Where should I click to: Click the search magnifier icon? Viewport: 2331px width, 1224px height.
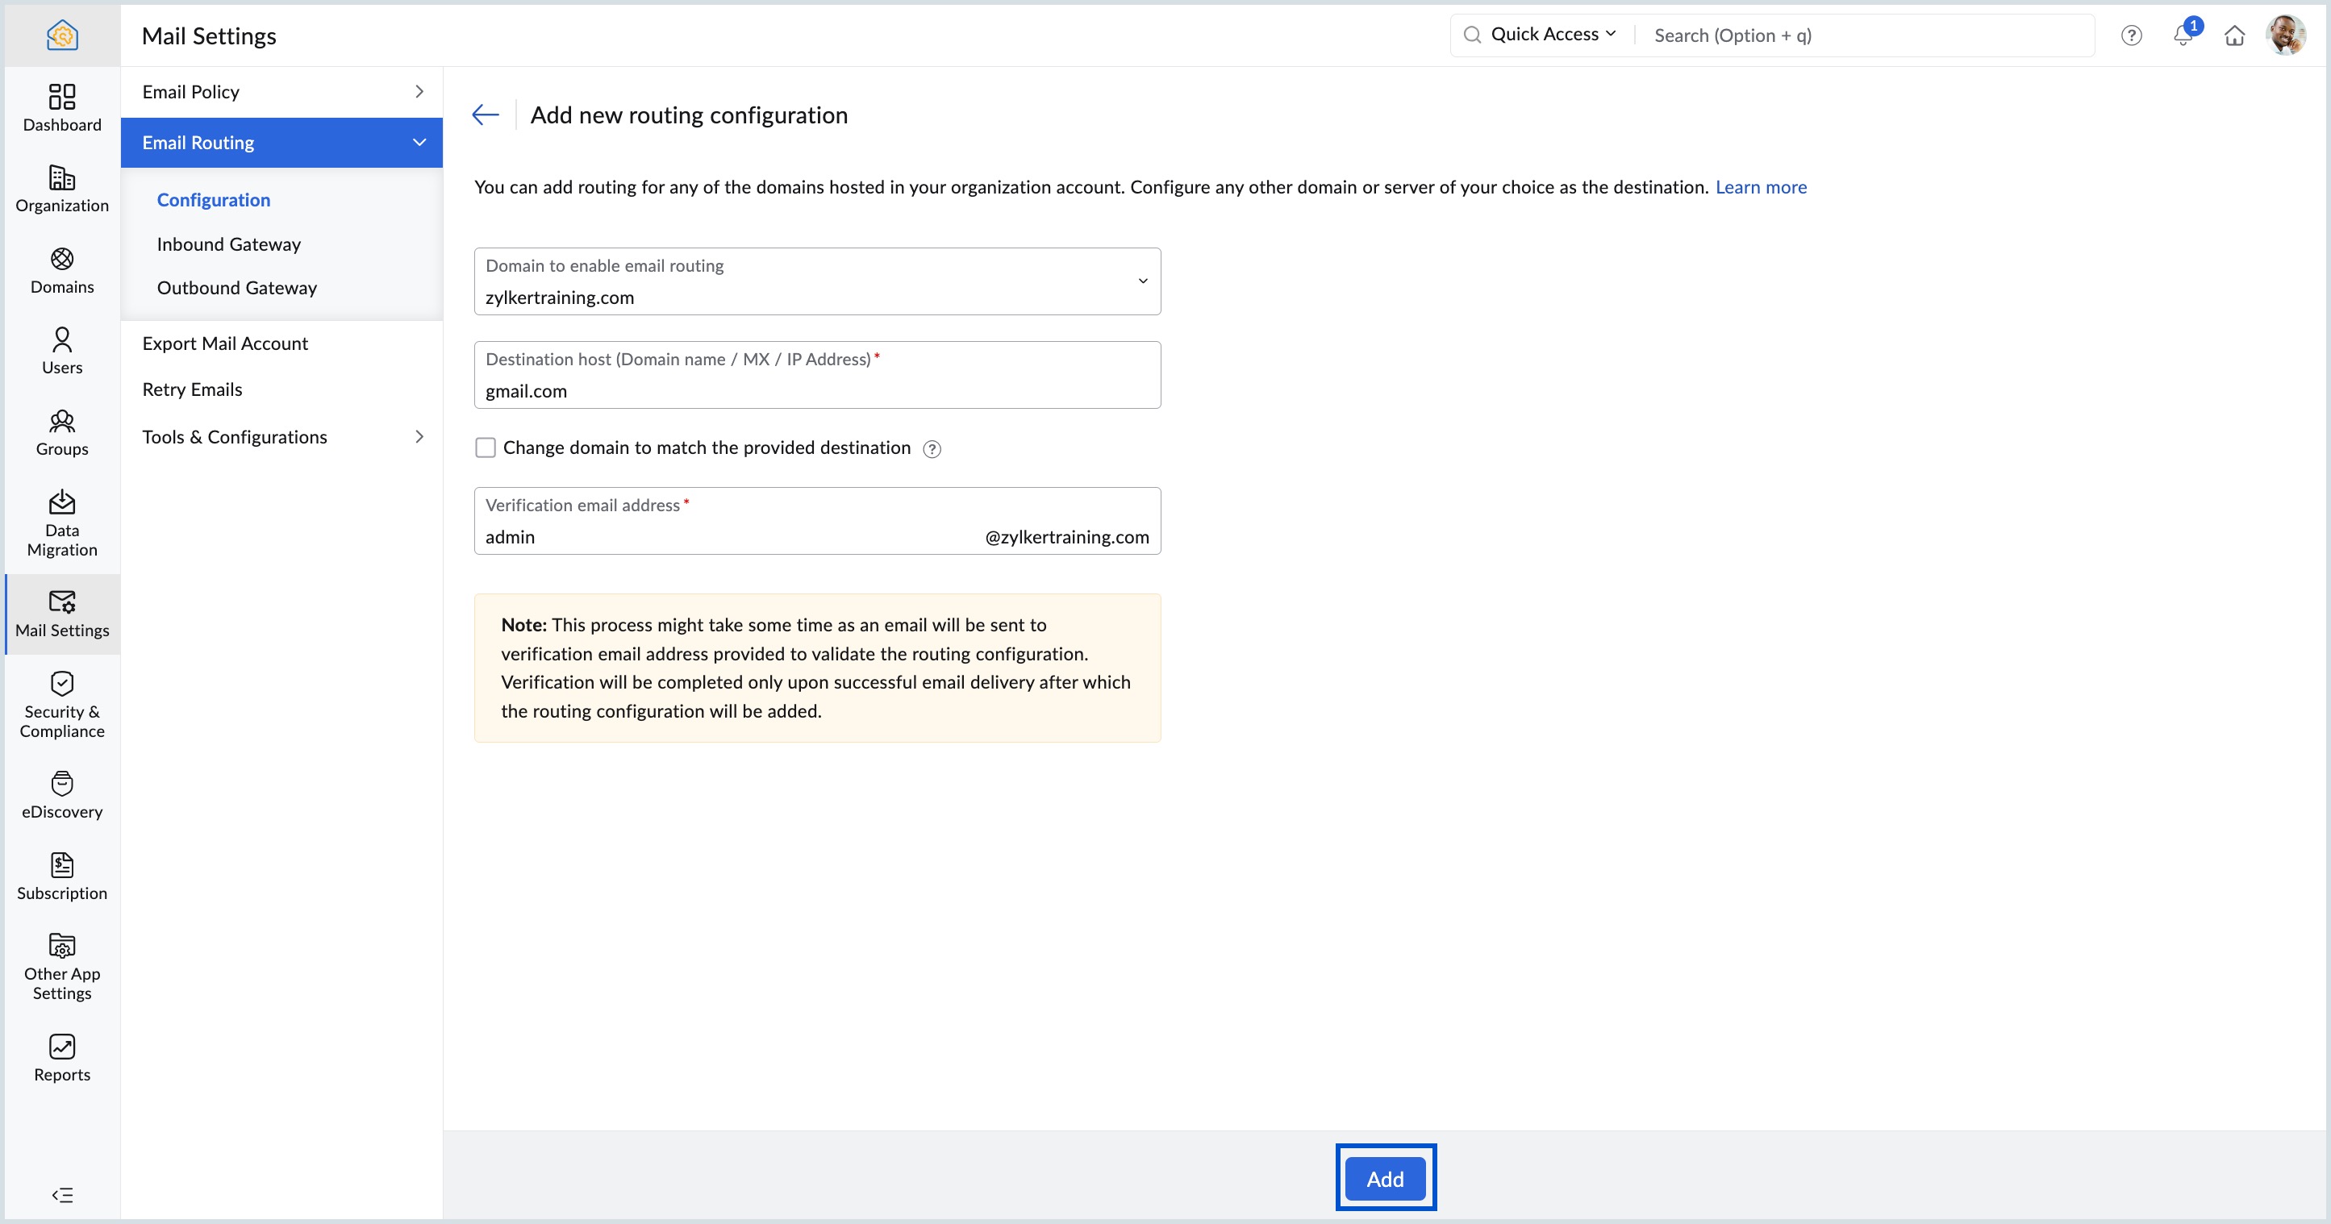1471,35
